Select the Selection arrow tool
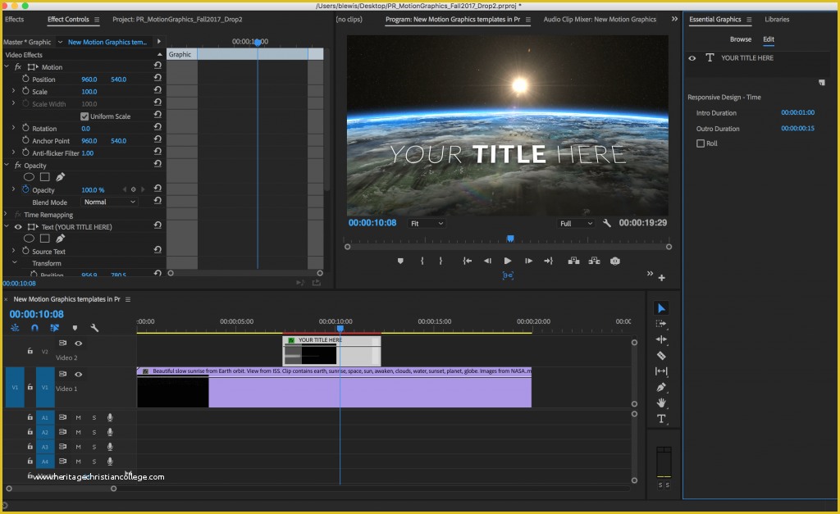This screenshot has height=514, width=840. (661, 308)
